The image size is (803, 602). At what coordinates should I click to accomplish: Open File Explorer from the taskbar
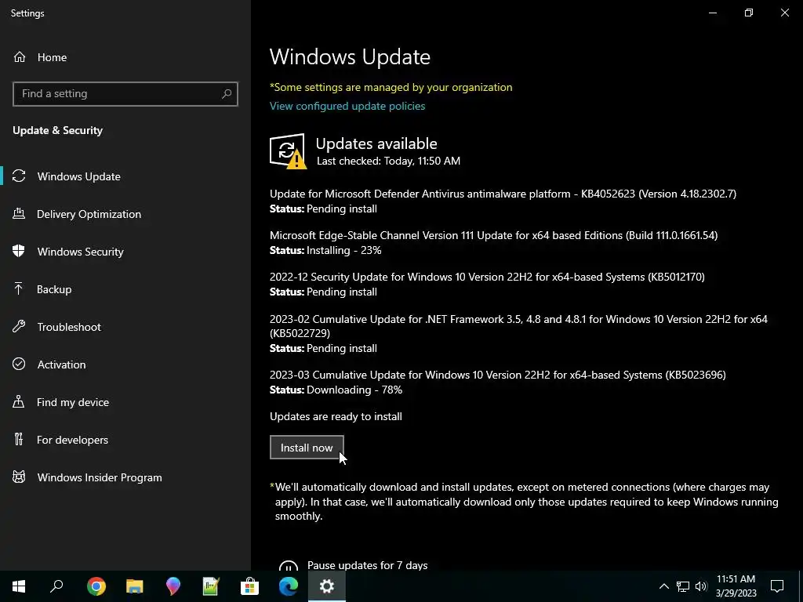[x=135, y=586]
